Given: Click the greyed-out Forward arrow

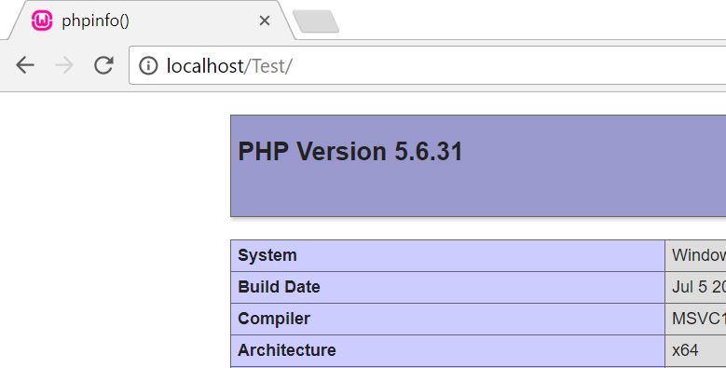Looking at the screenshot, I should (64, 65).
